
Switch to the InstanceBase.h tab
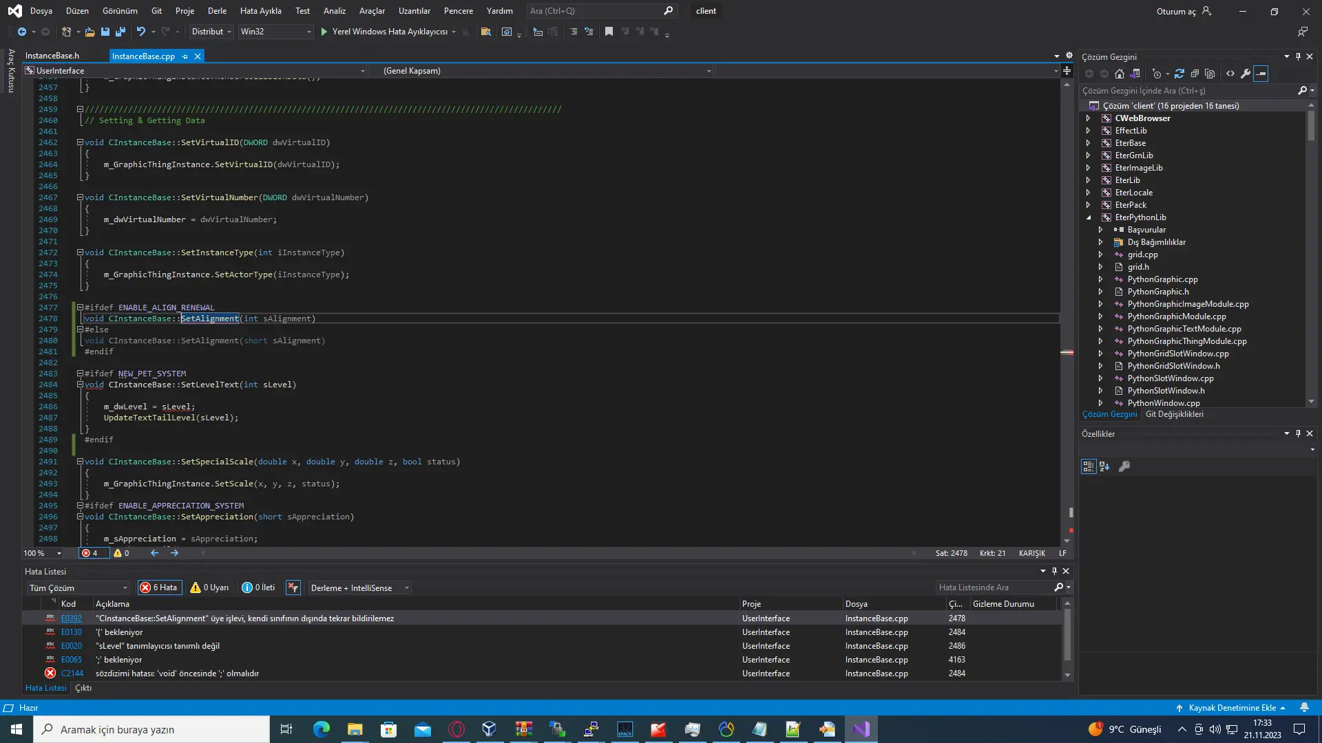point(52,56)
